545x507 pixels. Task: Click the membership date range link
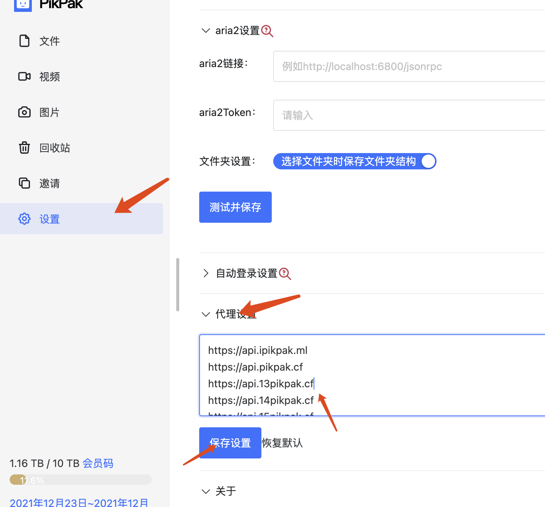pyautogui.click(x=79, y=503)
